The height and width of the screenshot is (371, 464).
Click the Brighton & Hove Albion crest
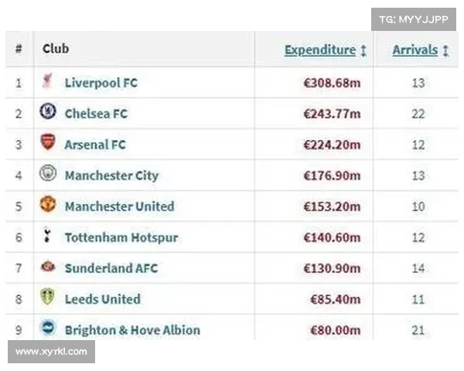(48, 328)
